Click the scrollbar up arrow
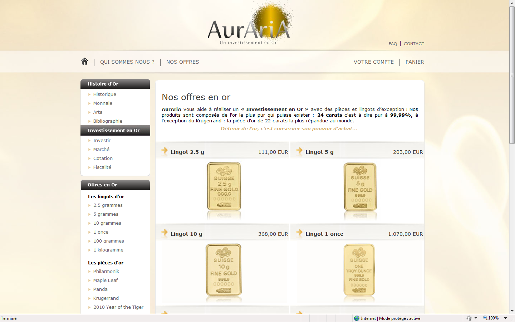The width and height of the screenshot is (515, 322). (x=512, y=3)
